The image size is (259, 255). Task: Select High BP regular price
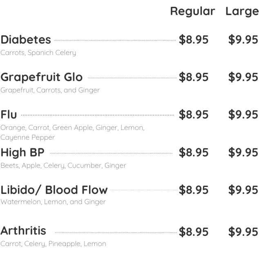pyautogui.click(x=194, y=153)
